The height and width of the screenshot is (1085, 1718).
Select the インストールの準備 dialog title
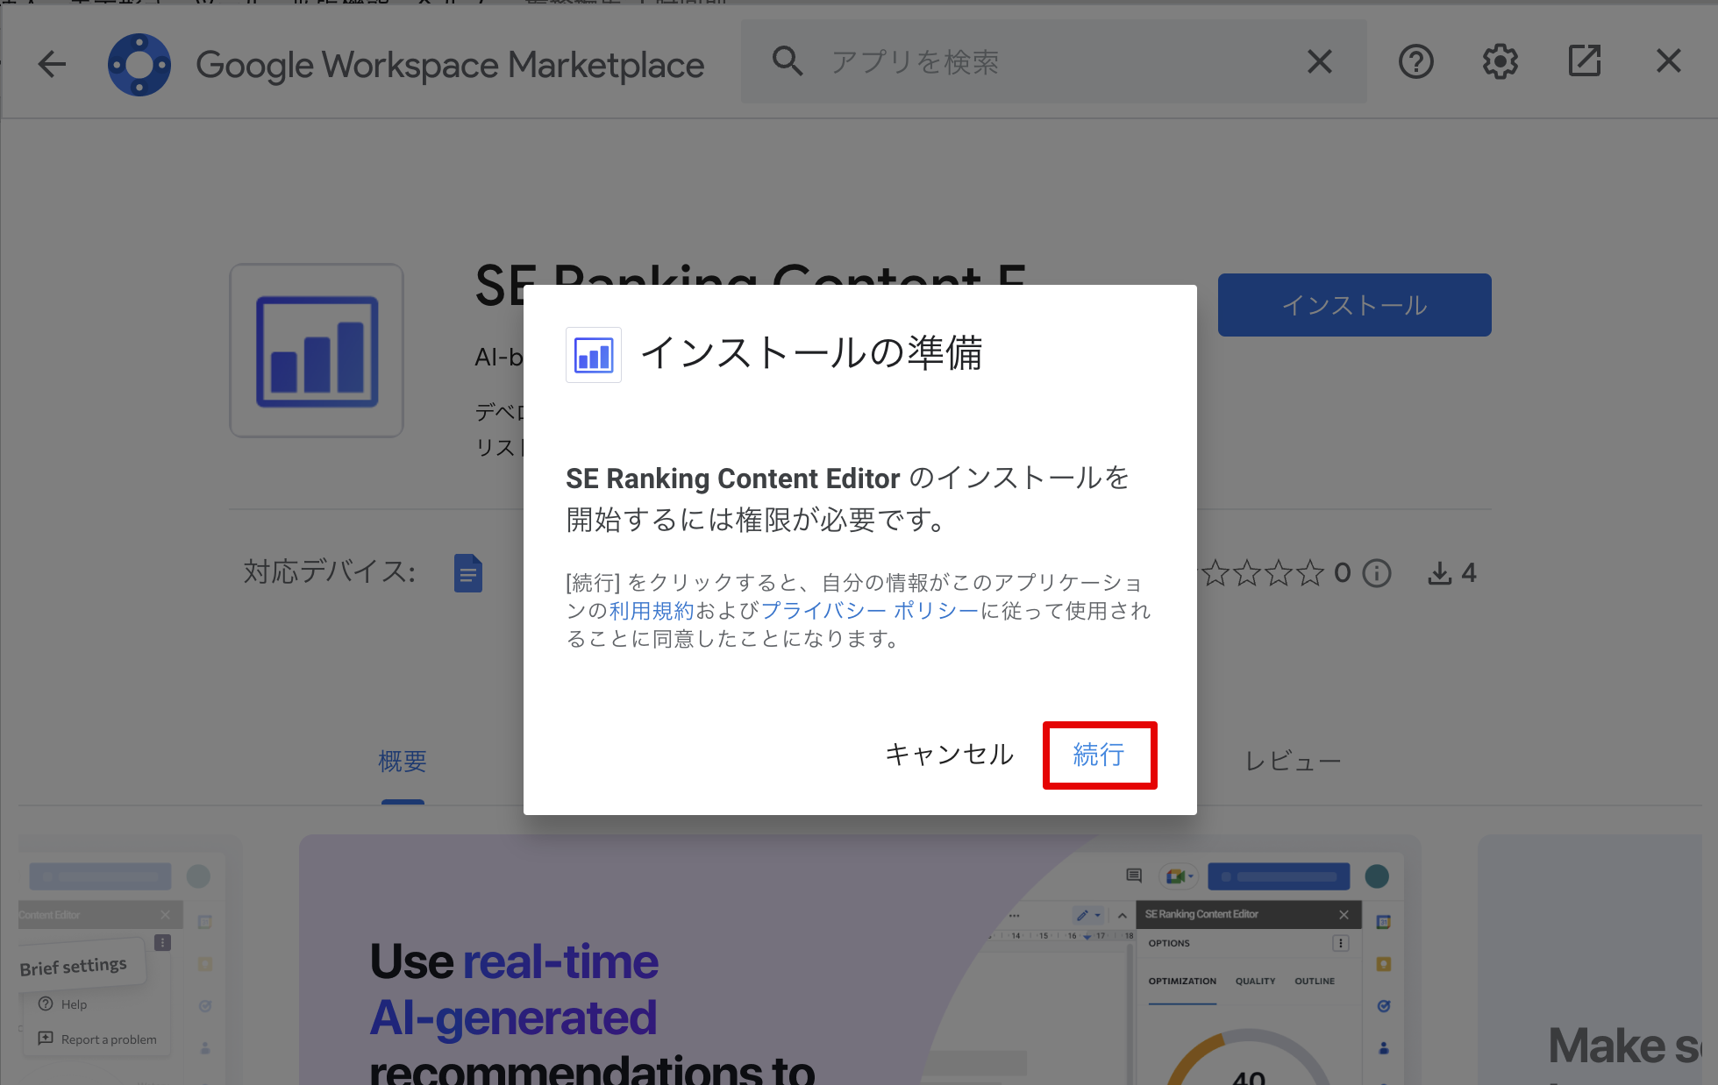point(811,353)
